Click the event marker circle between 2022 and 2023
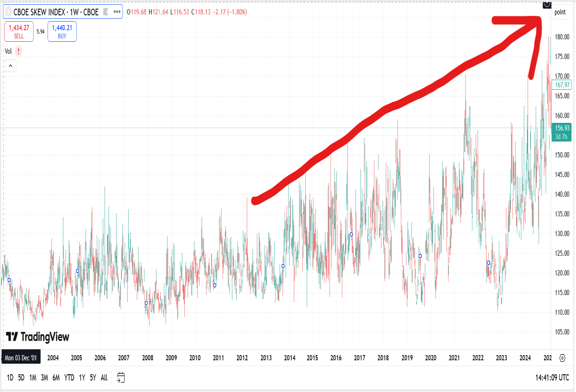This screenshot has height=392, width=576. coord(489,262)
